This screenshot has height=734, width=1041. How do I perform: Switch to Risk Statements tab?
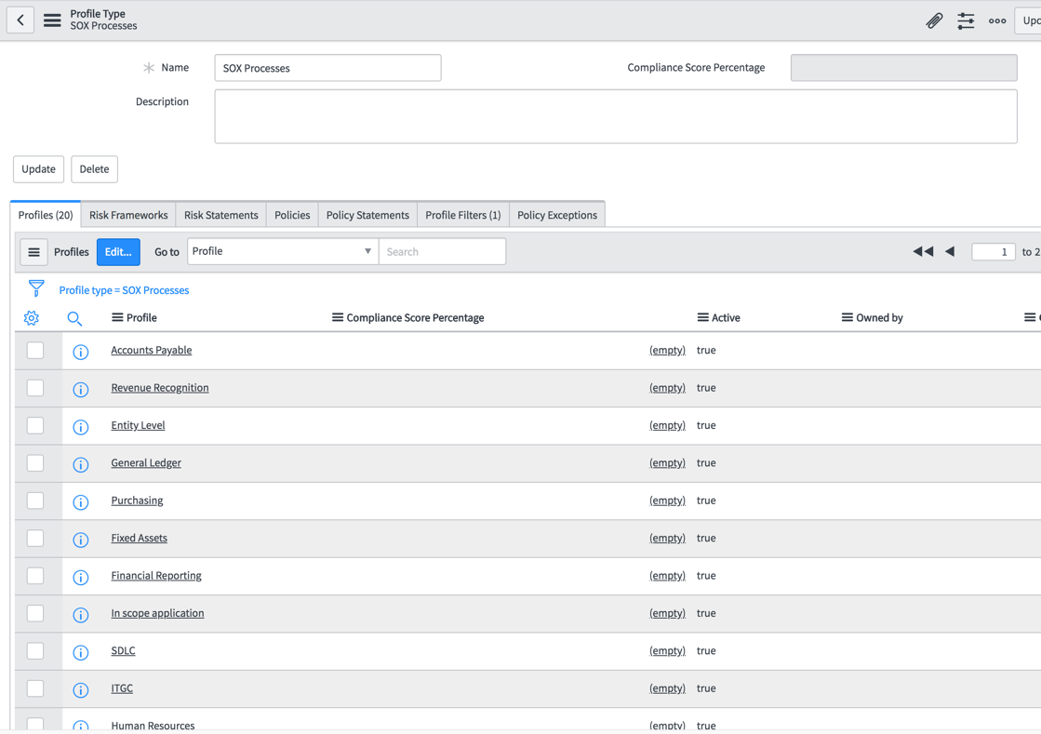click(221, 214)
